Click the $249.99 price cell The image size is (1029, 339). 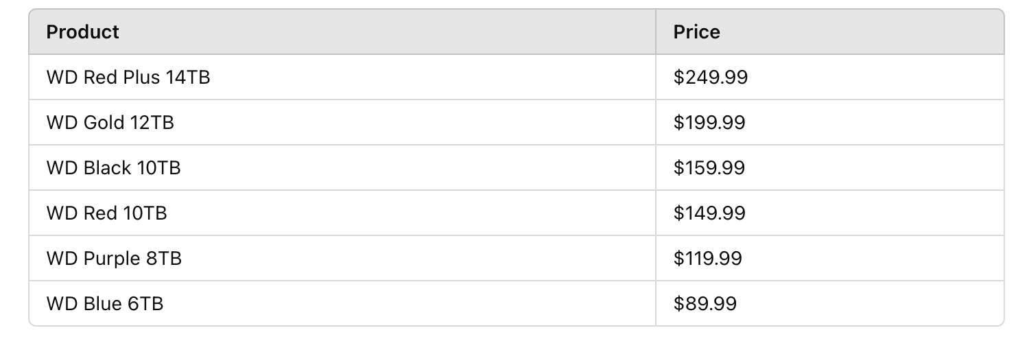point(829,77)
